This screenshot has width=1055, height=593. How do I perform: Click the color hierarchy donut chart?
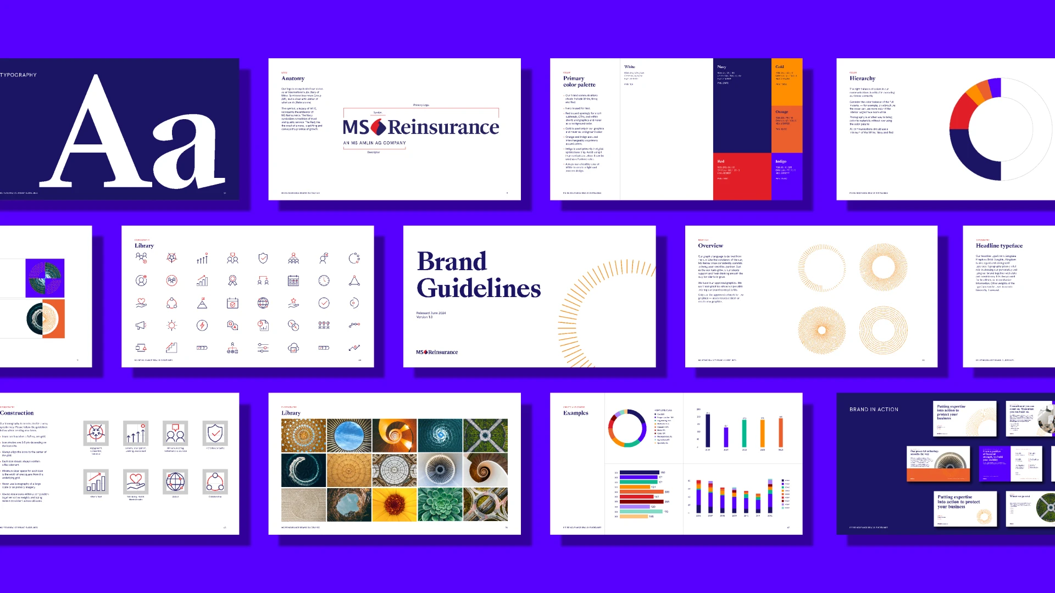pos(1001,129)
